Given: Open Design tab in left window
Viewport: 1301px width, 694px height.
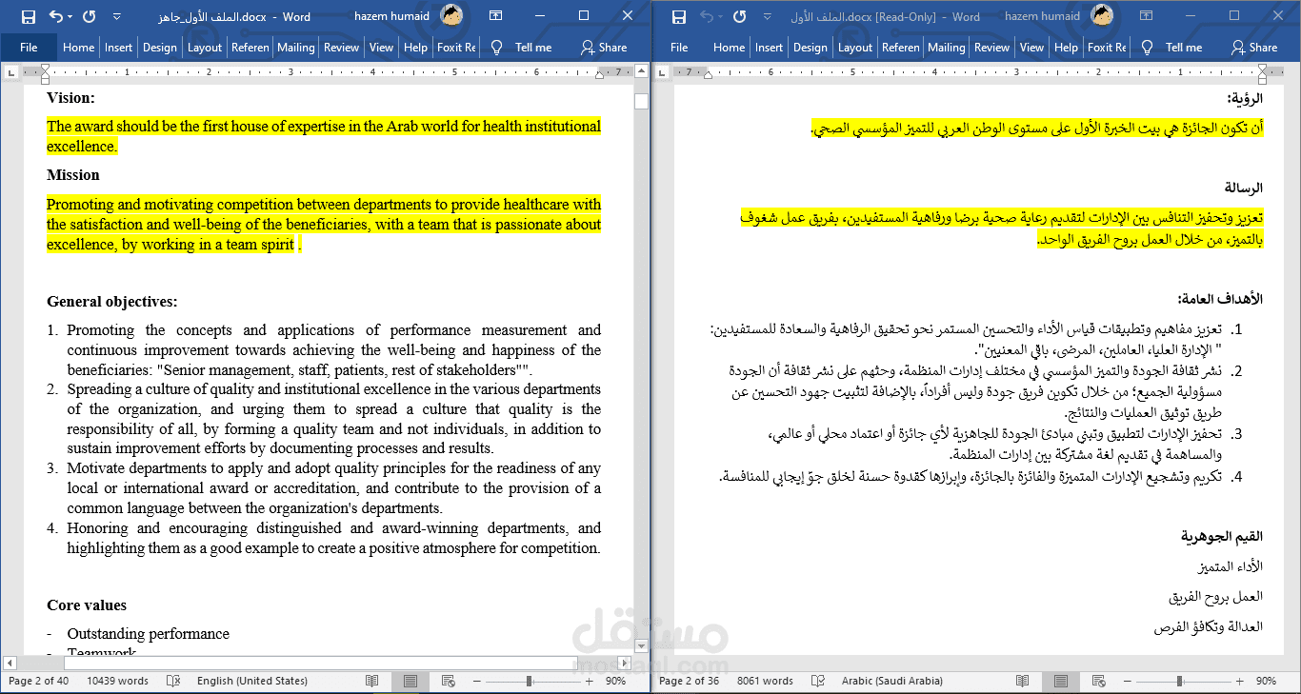Looking at the screenshot, I should tap(160, 47).
